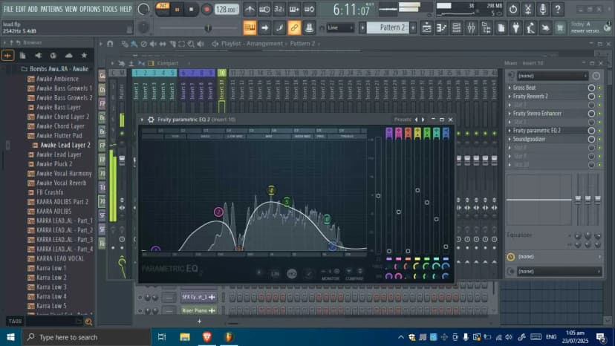
Task: Open the Compact mixer layout dropdown
Action: click(x=168, y=63)
